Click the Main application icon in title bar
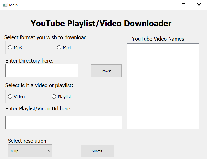Image resolution: width=207 pixels, height=159 pixels. (x=5, y=5)
